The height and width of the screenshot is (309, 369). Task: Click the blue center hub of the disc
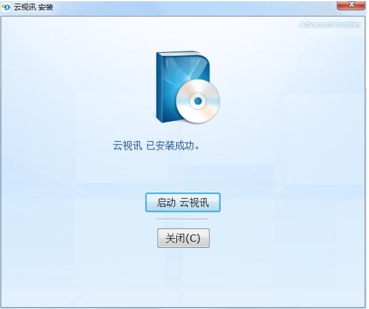tap(198, 101)
